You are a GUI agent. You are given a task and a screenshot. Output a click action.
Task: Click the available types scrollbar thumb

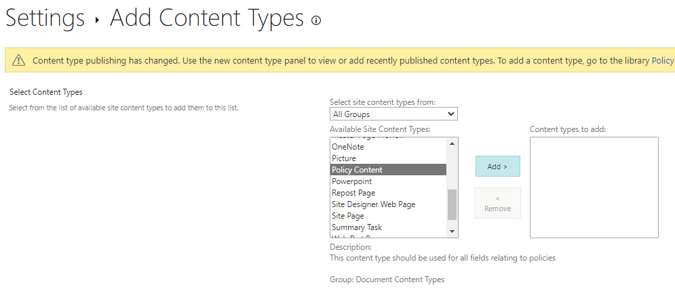tap(452, 204)
